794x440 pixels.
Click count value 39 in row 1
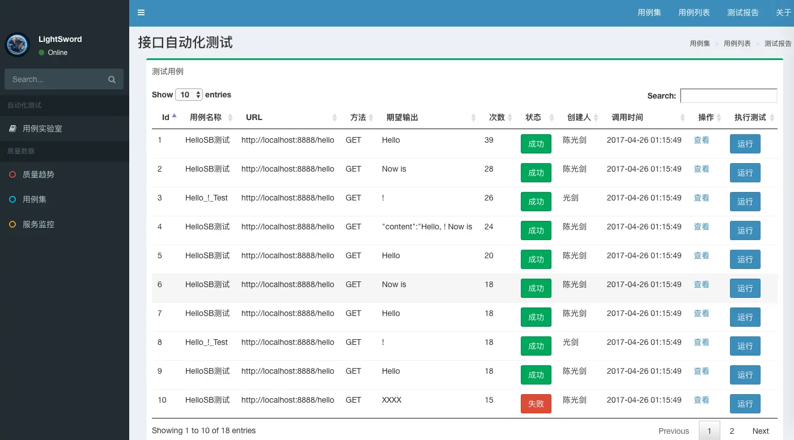489,140
